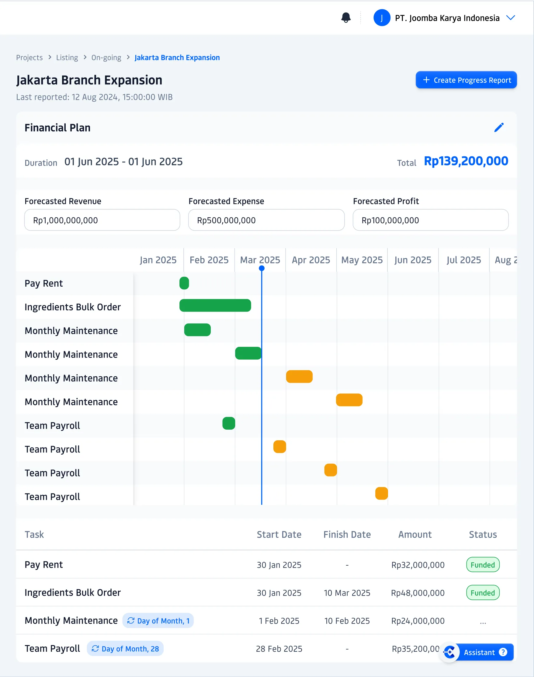Navigate to Projects breadcrumb
The image size is (534, 677).
click(29, 57)
